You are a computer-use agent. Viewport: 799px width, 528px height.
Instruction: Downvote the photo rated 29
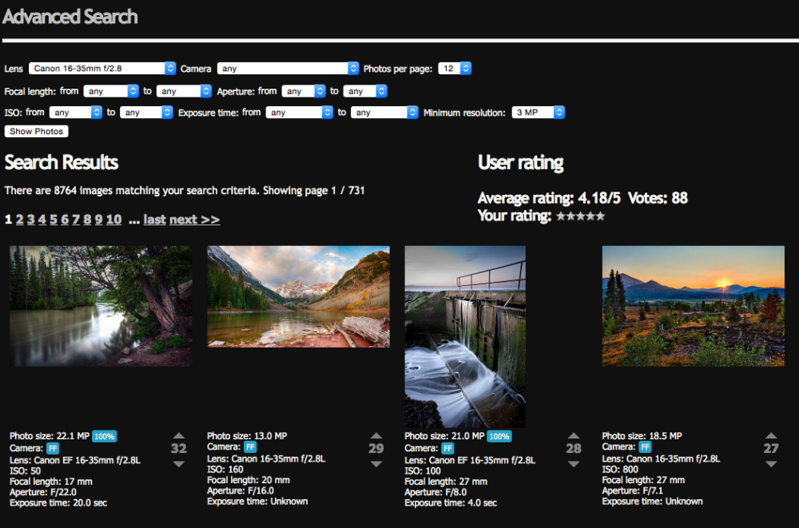376,464
